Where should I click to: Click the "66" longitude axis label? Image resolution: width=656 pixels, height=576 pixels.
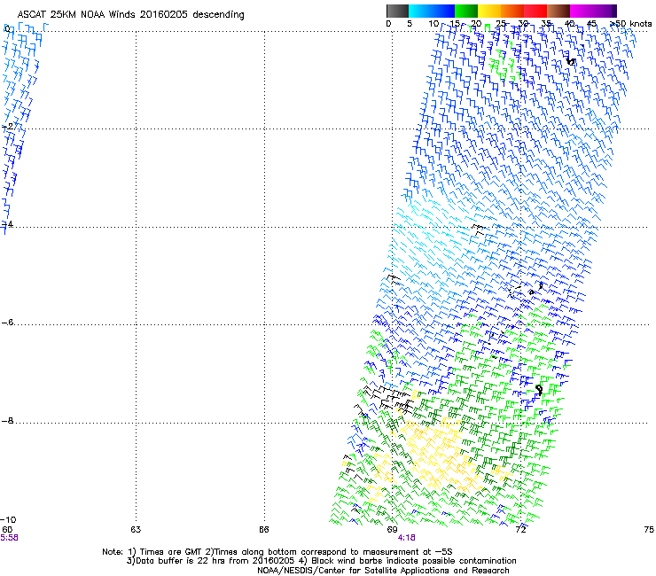pyautogui.click(x=263, y=530)
